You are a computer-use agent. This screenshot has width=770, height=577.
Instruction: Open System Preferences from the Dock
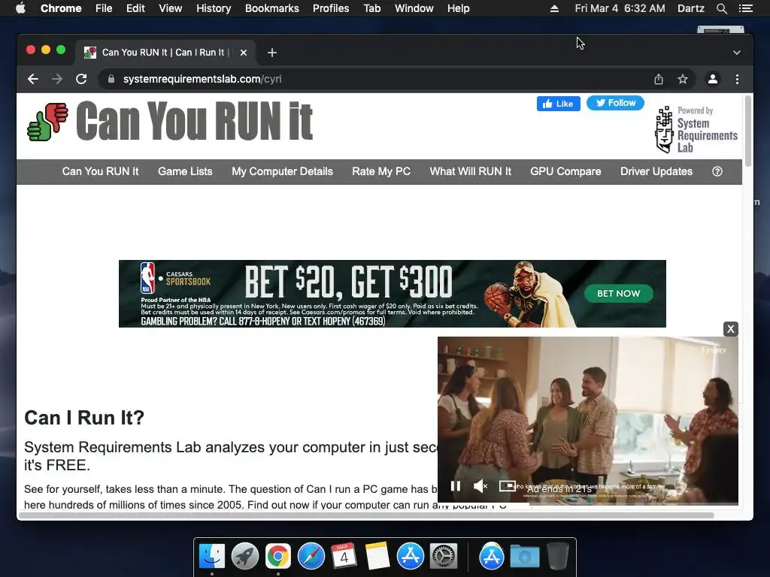pyautogui.click(x=444, y=557)
